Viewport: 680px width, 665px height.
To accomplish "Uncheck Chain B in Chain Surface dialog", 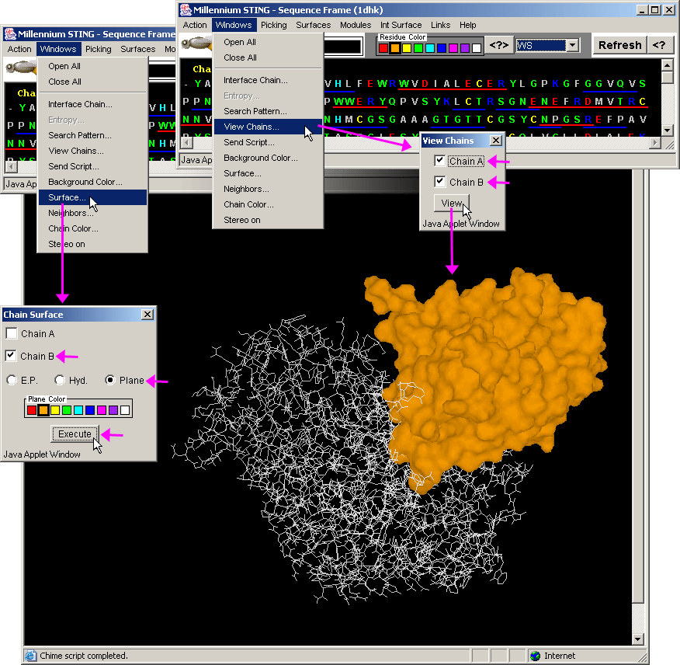I will (11, 356).
